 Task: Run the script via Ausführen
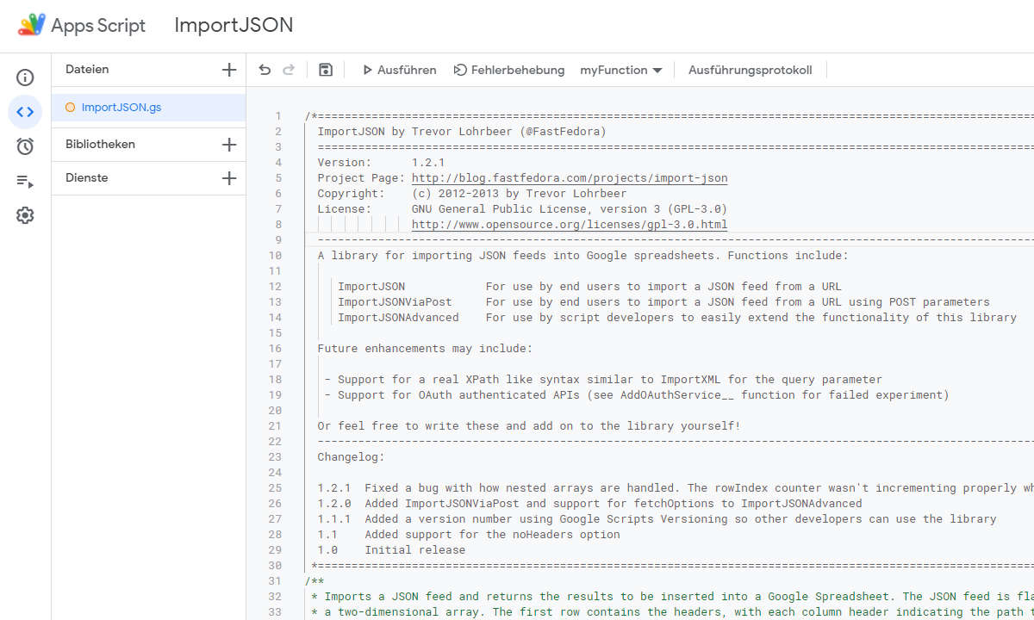point(399,70)
